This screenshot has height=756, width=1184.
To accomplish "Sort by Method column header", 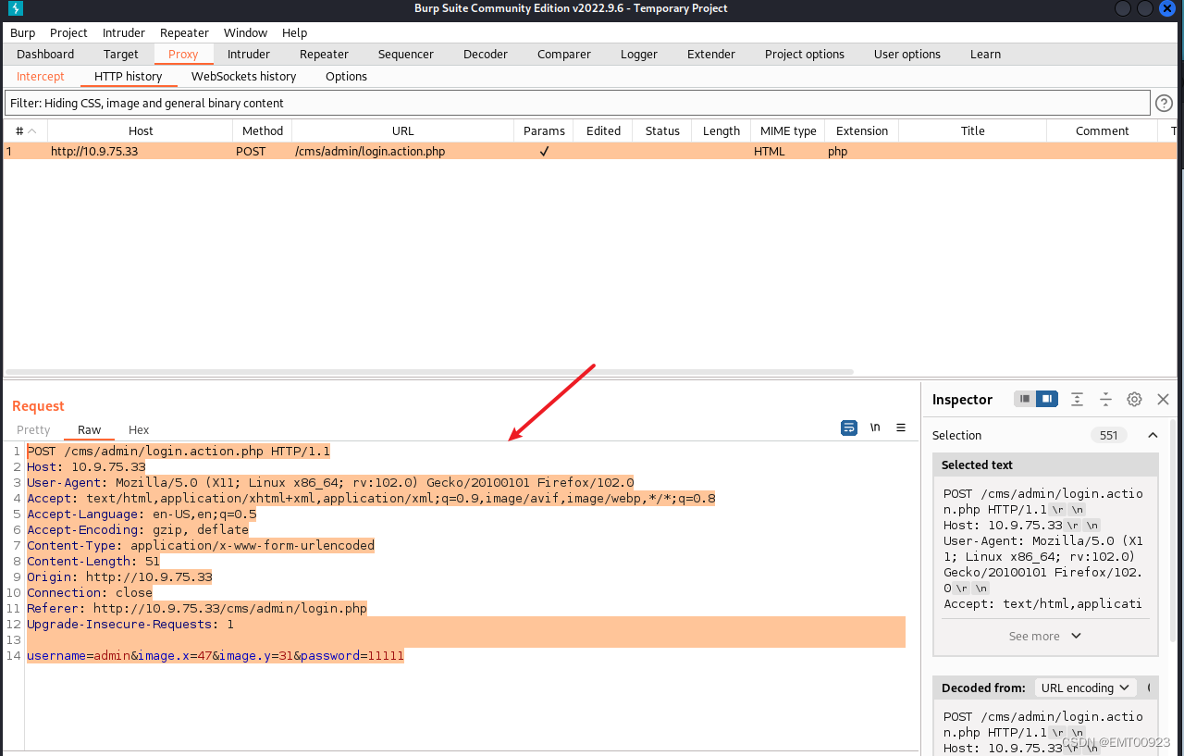I will pyautogui.click(x=263, y=130).
